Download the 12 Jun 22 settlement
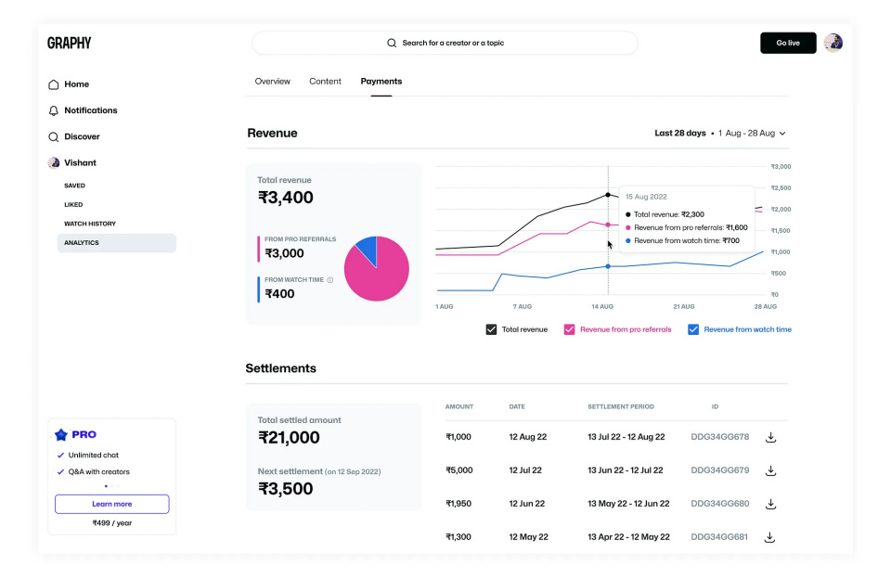Screen dimensions: 891x578 point(769,504)
